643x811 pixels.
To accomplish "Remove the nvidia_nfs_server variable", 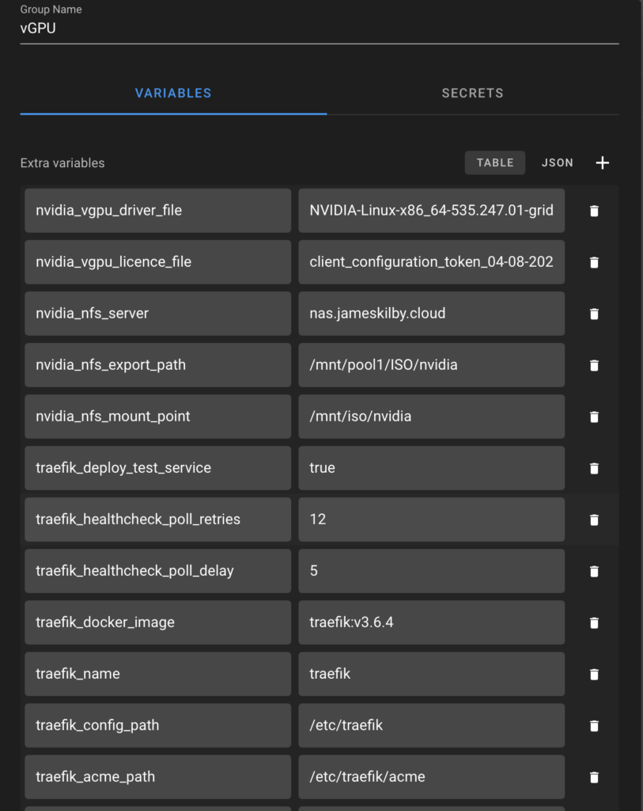I will pos(594,314).
